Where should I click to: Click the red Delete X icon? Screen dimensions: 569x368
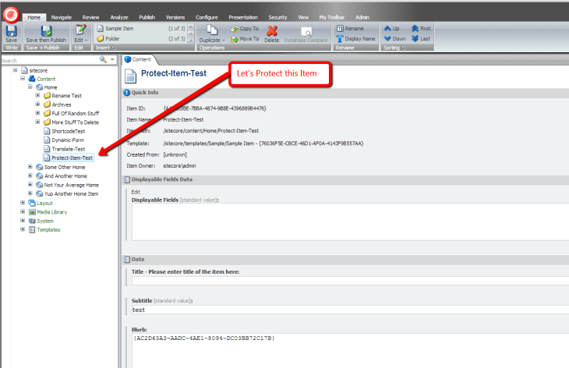(272, 32)
